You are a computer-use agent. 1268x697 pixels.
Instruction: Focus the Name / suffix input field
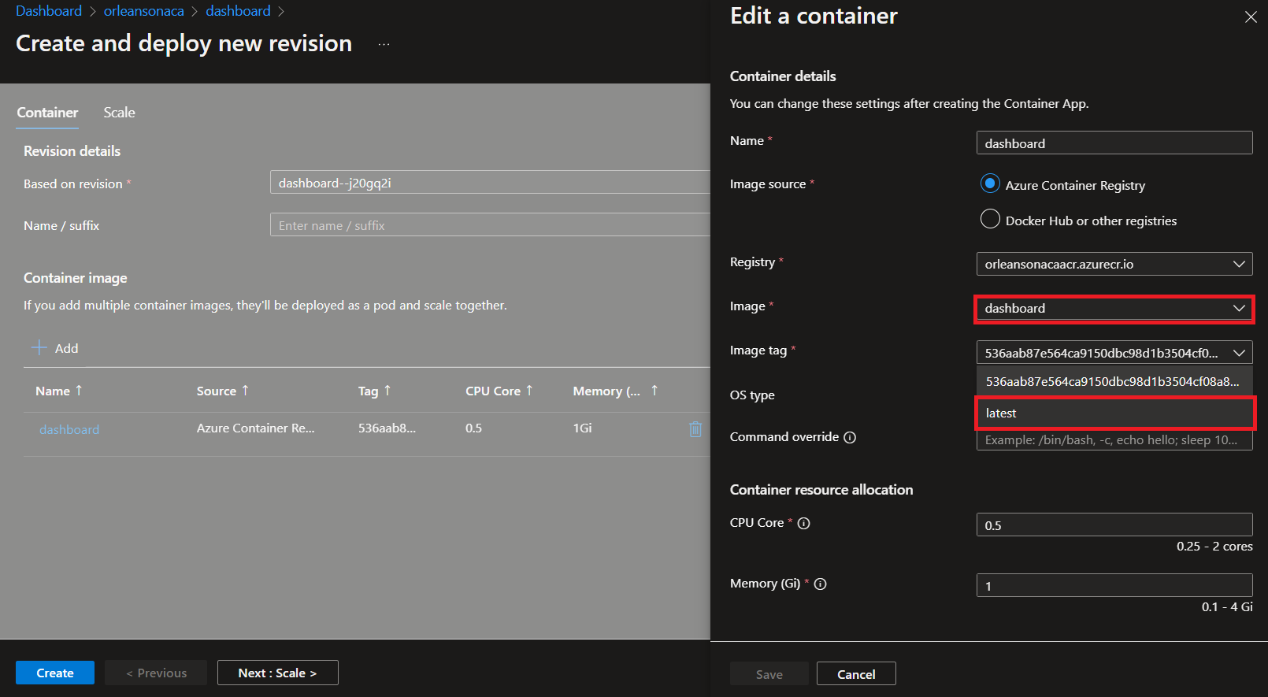pyautogui.click(x=490, y=224)
